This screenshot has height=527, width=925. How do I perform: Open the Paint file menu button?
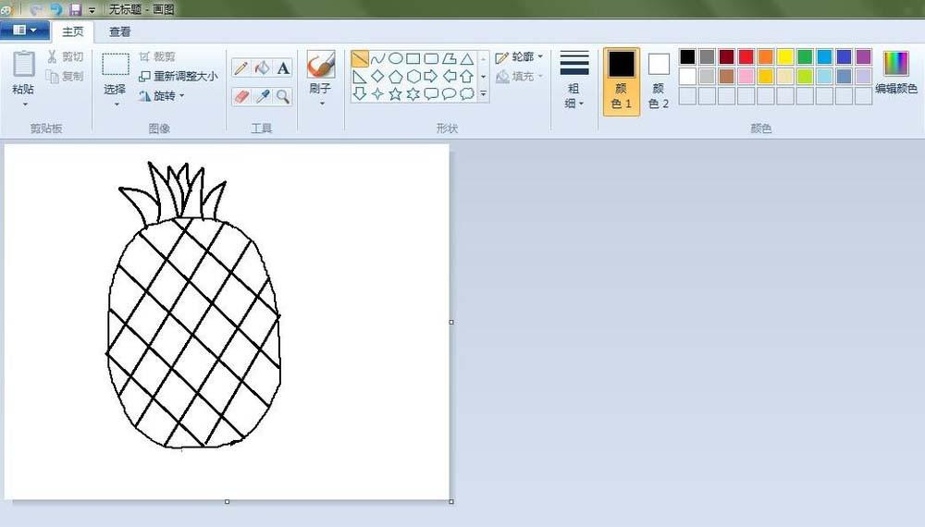point(25,31)
